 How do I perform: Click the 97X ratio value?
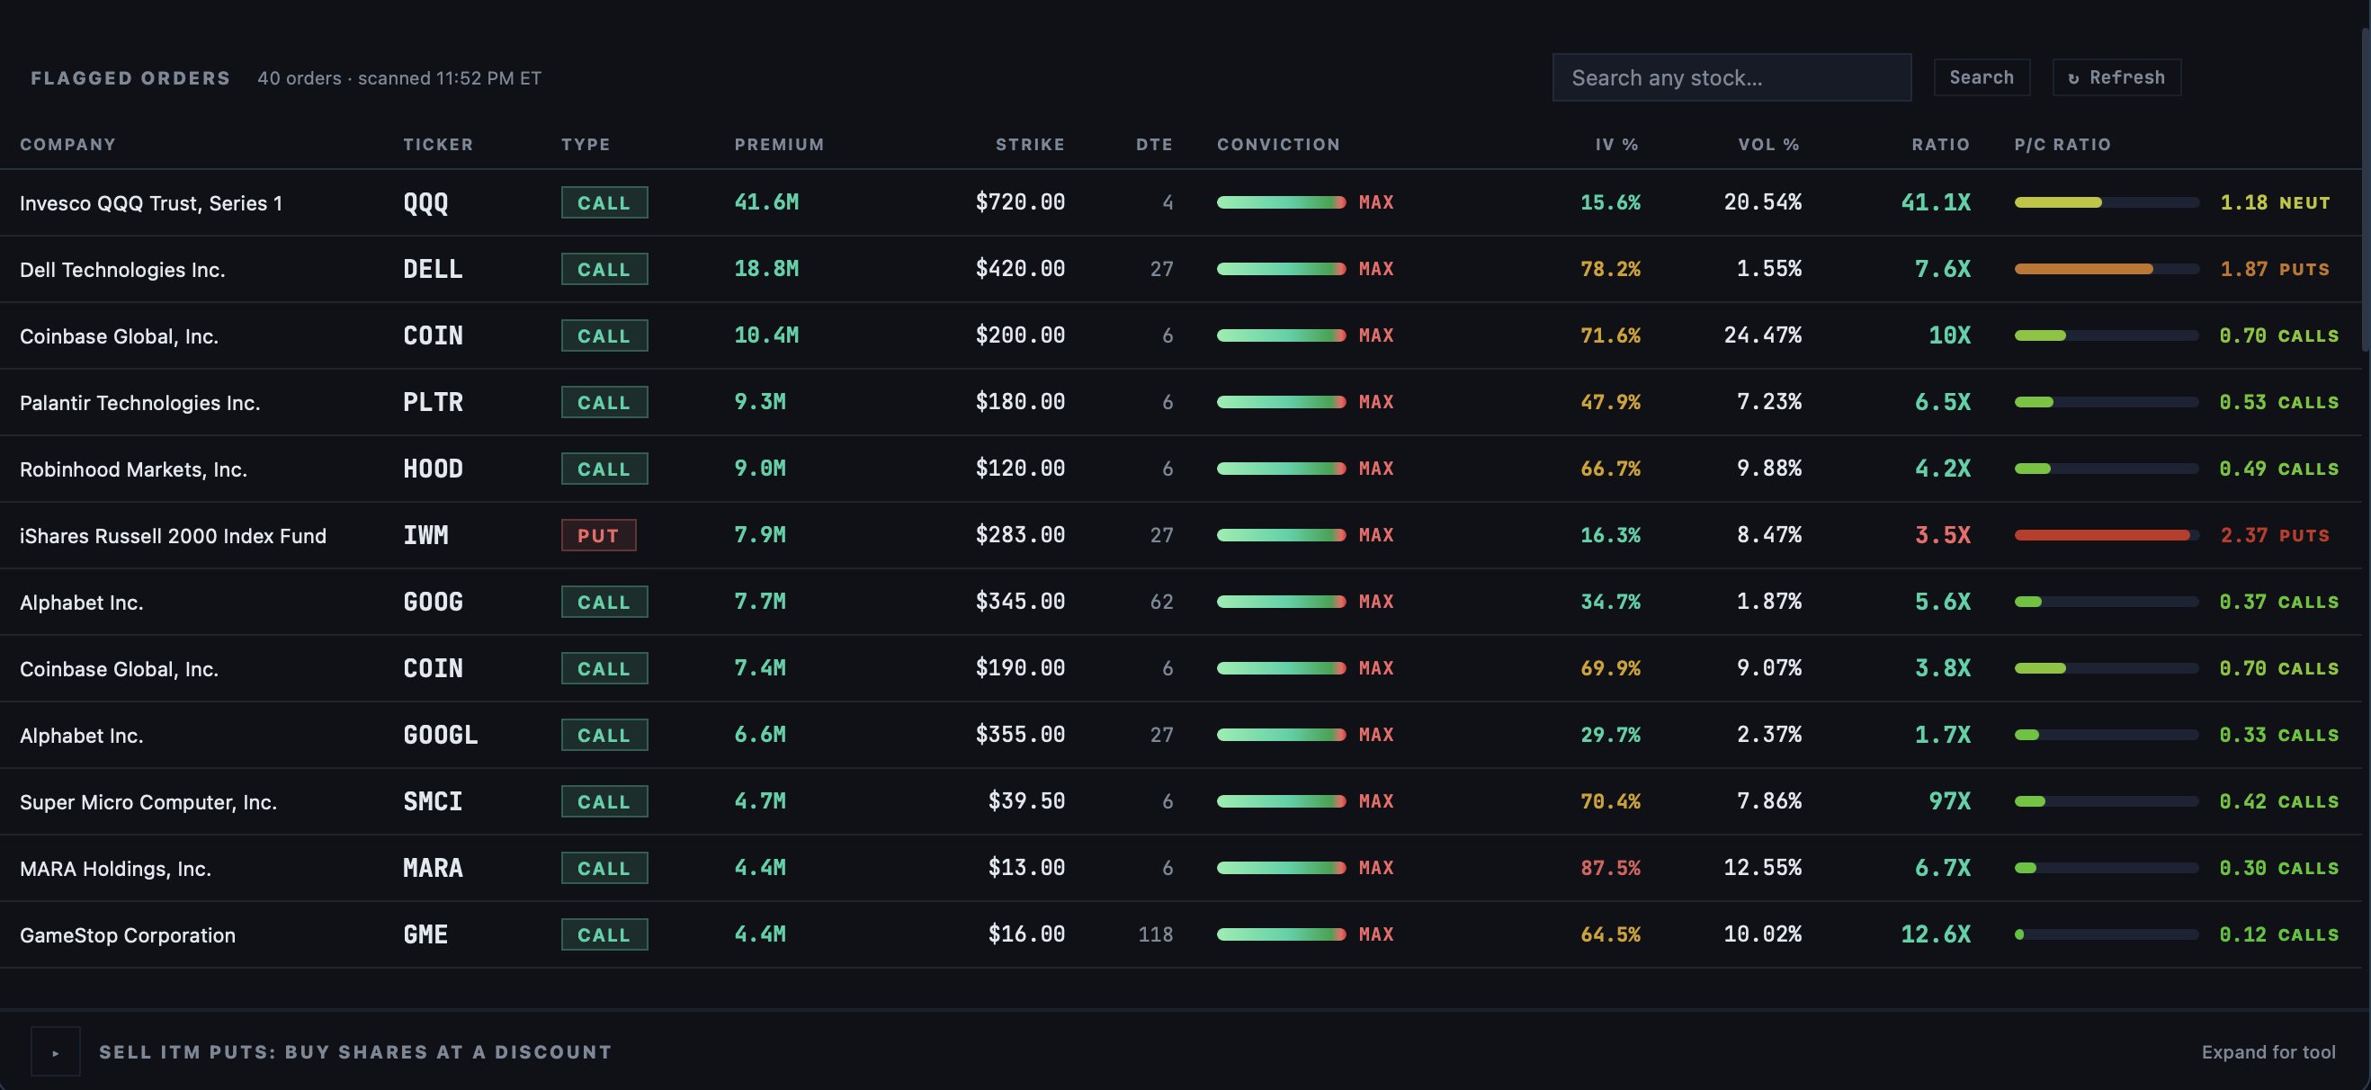click(1949, 801)
